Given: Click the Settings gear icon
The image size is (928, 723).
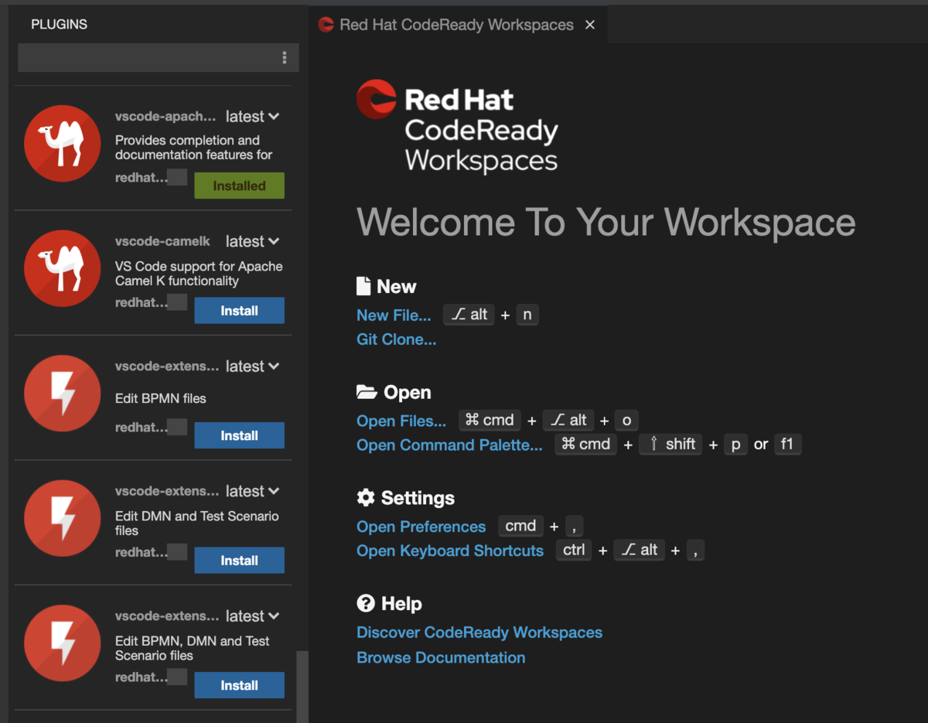Looking at the screenshot, I should pos(366,497).
